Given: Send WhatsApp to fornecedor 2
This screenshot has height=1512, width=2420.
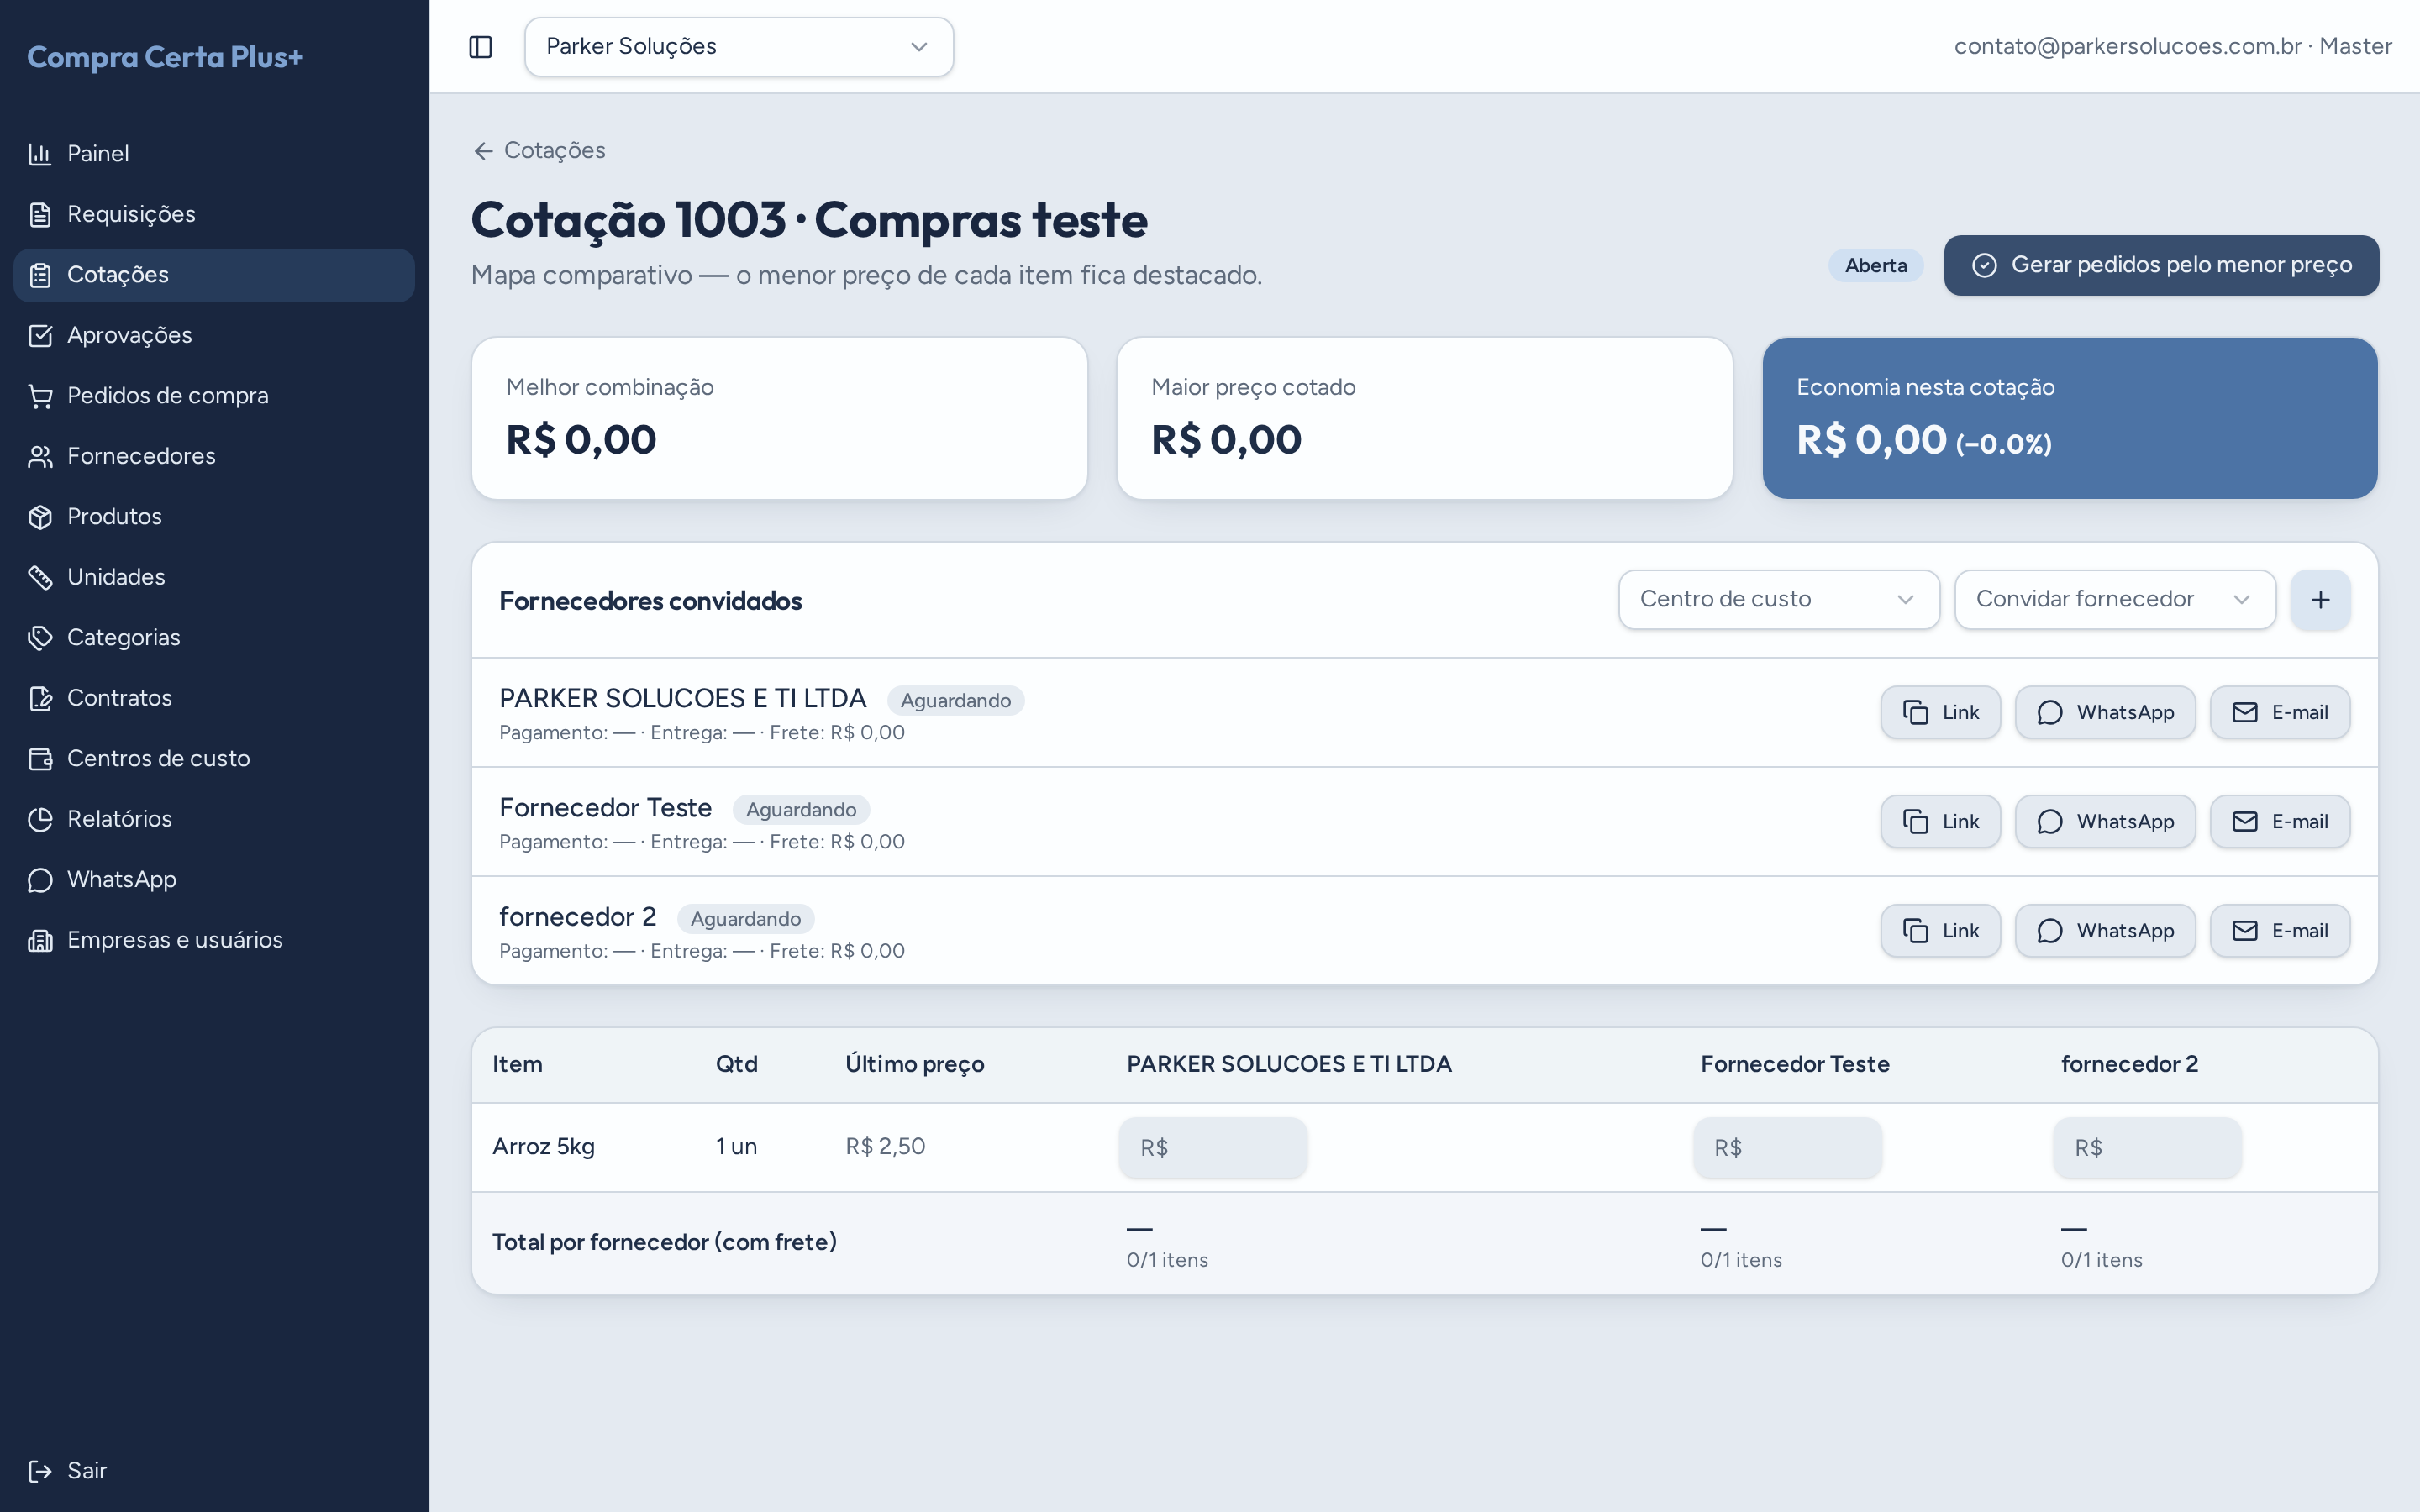Looking at the screenshot, I should point(2105,931).
